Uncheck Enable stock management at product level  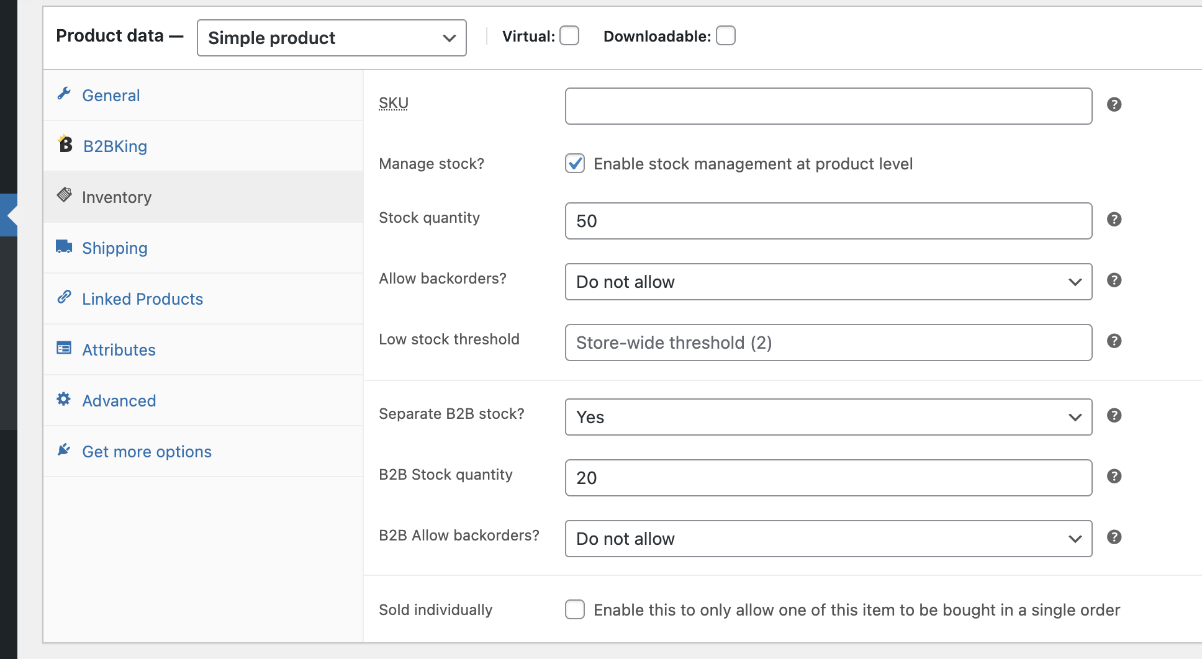pyautogui.click(x=575, y=163)
